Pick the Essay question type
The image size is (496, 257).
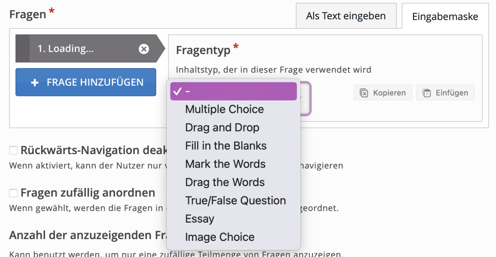200,218
